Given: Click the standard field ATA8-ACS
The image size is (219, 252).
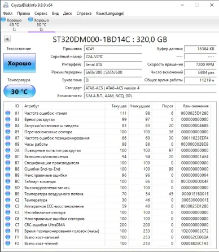Looking at the screenshot, I should point(150,88).
